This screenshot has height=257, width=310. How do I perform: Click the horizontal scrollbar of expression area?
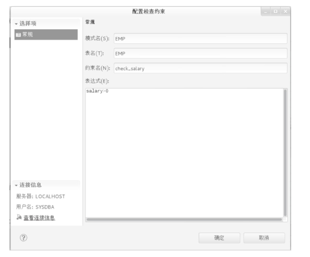[184, 219]
